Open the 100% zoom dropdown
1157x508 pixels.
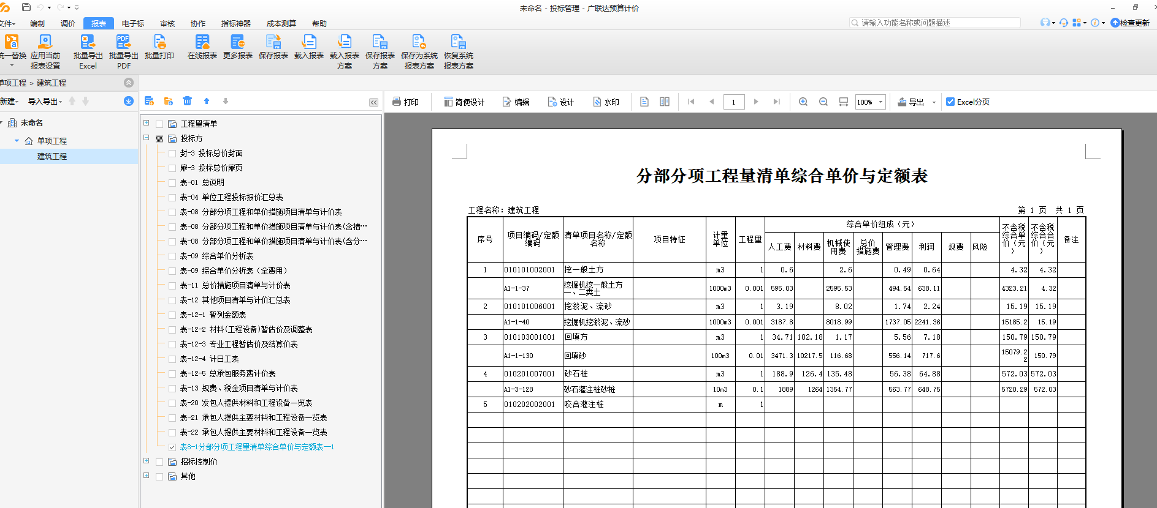[x=881, y=102]
